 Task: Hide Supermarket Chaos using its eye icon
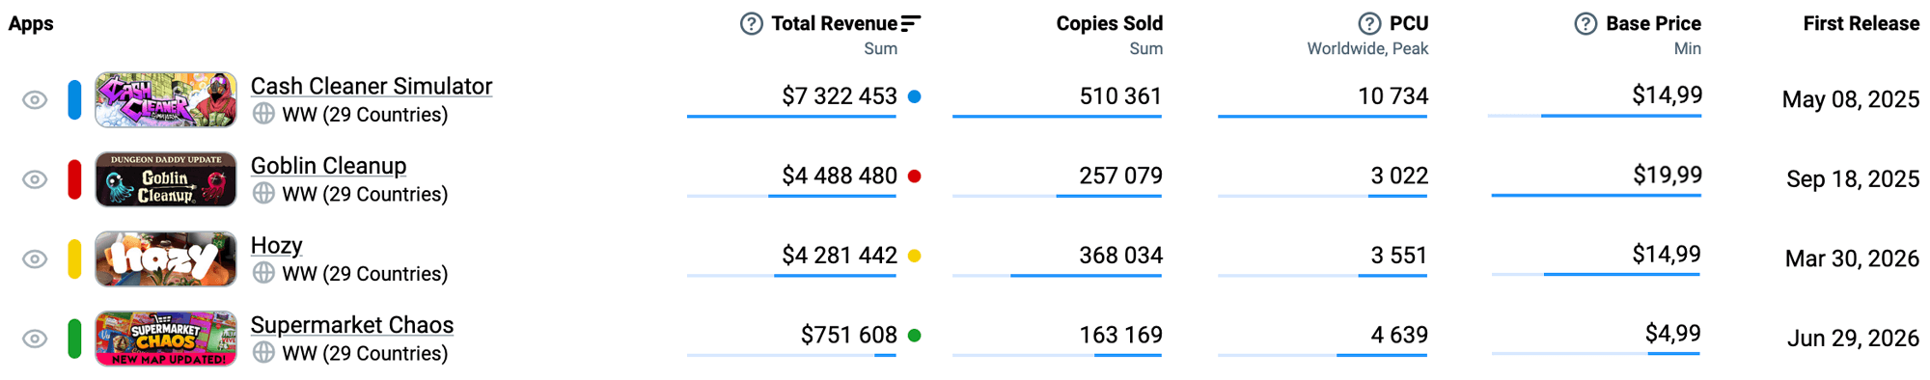[35, 339]
